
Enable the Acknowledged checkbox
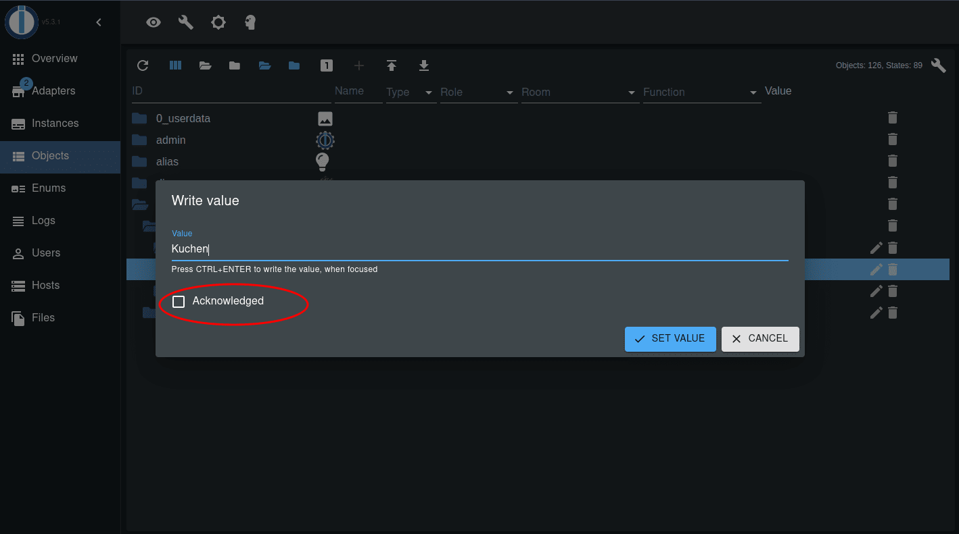(x=179, y=301)
